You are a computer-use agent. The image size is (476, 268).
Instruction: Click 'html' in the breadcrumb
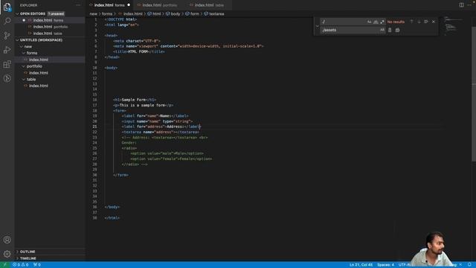click(157, 13)
